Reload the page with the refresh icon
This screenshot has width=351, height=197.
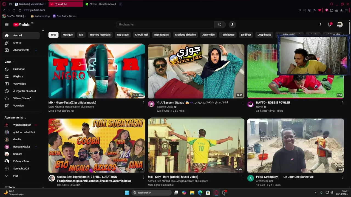click(14, 10)
